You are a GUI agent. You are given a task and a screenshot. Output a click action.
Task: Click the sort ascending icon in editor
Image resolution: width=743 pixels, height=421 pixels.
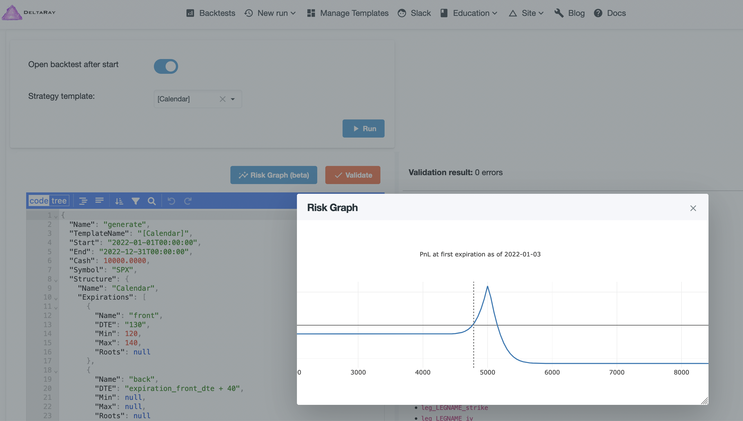(118, 200)
